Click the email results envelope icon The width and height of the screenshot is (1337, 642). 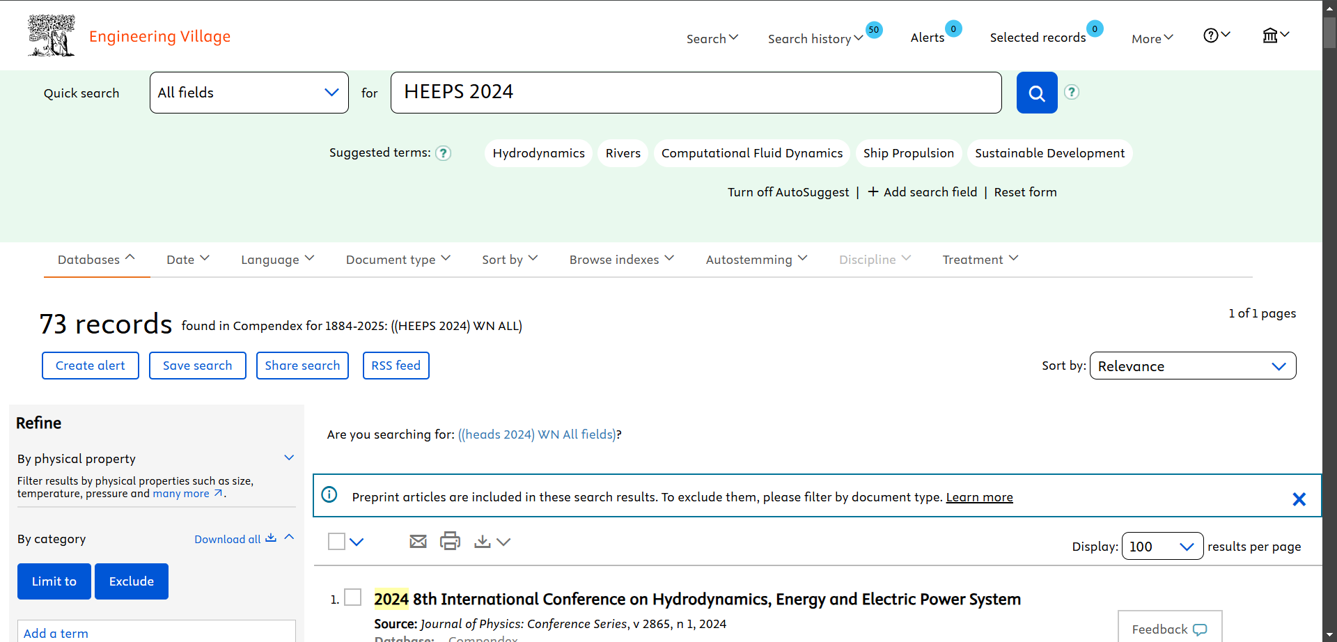tap(418, 541)
